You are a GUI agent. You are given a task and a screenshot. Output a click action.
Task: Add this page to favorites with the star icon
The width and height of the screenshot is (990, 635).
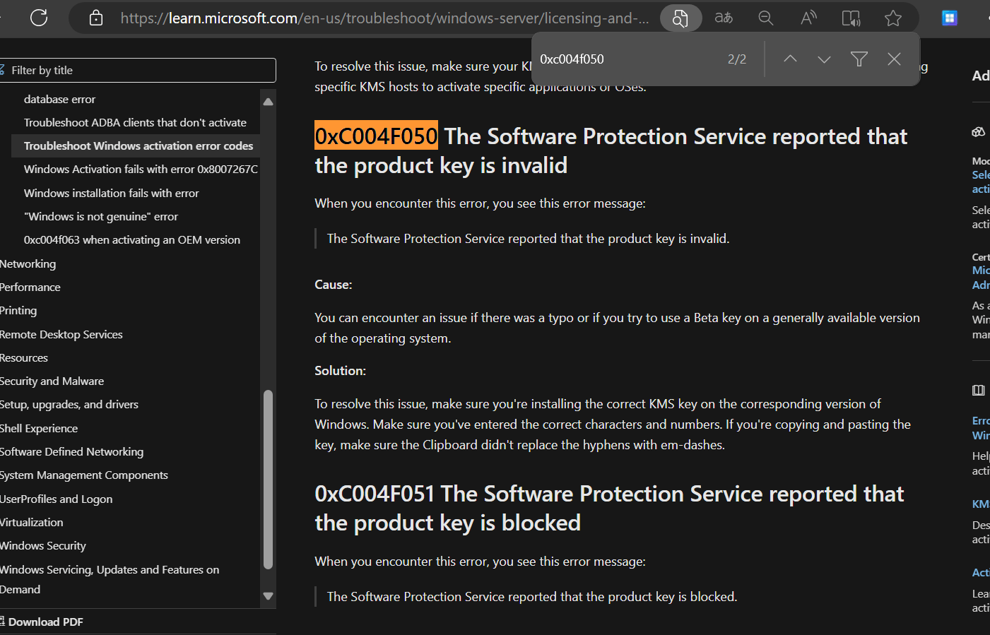[893, 18]
